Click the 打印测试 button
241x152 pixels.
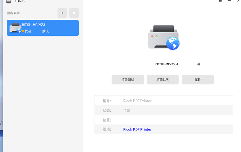(128, 80)
